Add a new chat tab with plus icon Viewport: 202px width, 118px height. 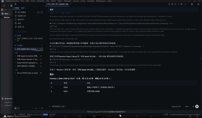pos(71,4)
